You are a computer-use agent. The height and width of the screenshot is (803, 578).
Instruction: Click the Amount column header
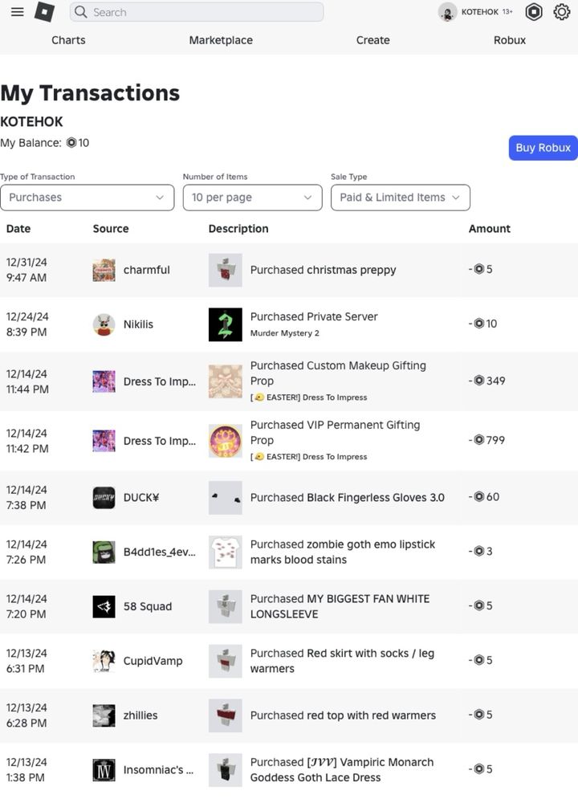[490, 228]
